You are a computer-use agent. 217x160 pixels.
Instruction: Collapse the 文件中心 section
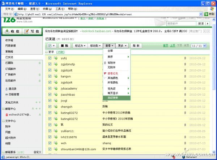[4, 121]
